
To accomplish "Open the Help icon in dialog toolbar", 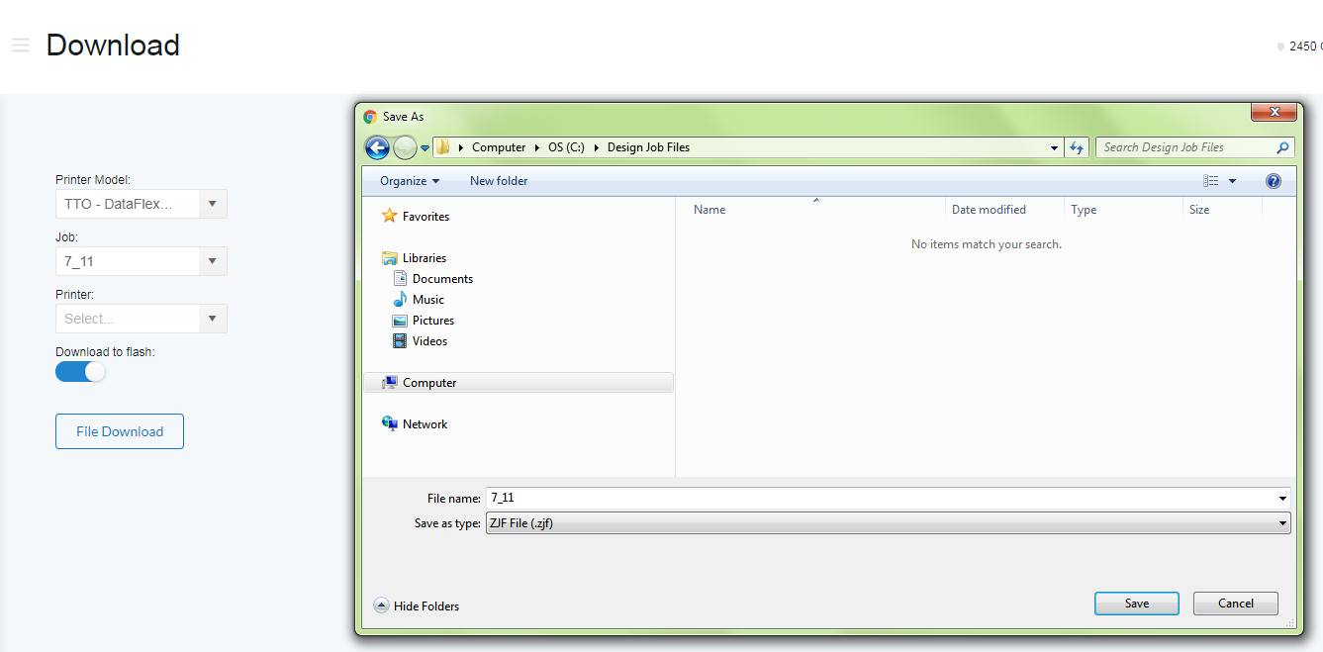I will (1273, 181).
